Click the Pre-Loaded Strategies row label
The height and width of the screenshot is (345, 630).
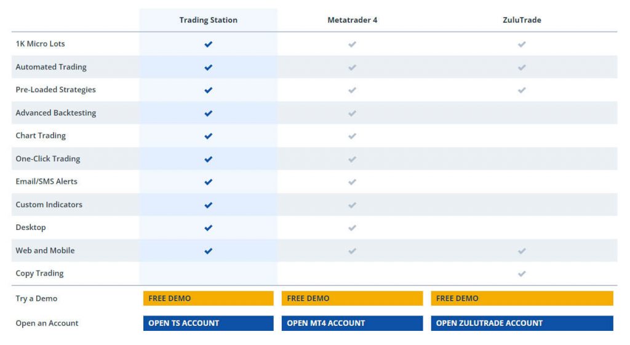[56, 90]
